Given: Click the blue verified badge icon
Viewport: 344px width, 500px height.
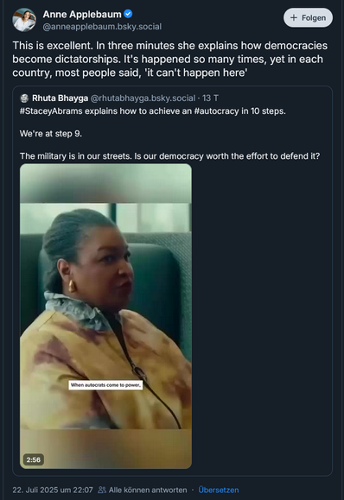Looking at the screenshot, I should [x=128, y=14].
